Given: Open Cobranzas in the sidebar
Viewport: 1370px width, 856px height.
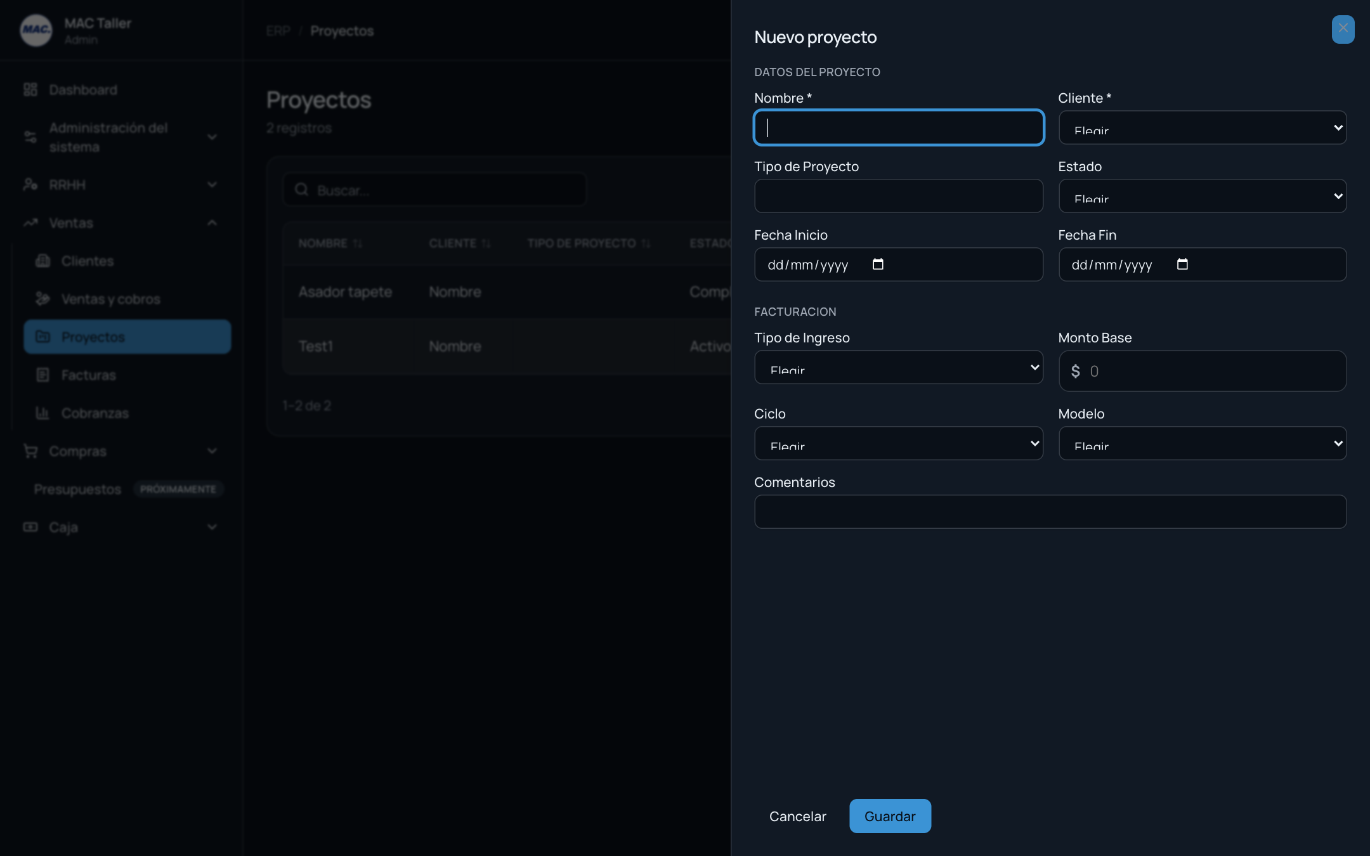Looking at the screenshot, I should [127, 413].
